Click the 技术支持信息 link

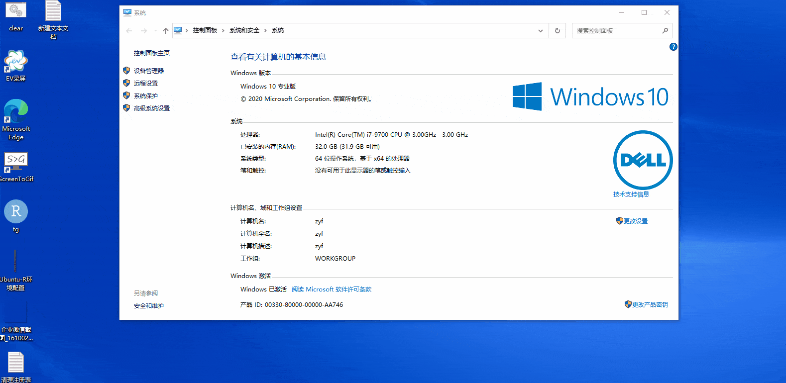631,194
